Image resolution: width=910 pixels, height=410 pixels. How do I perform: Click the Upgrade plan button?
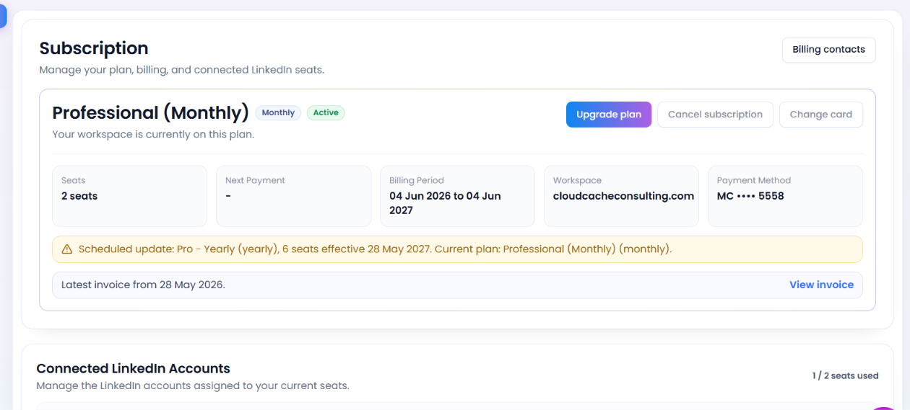coord(609,115)
